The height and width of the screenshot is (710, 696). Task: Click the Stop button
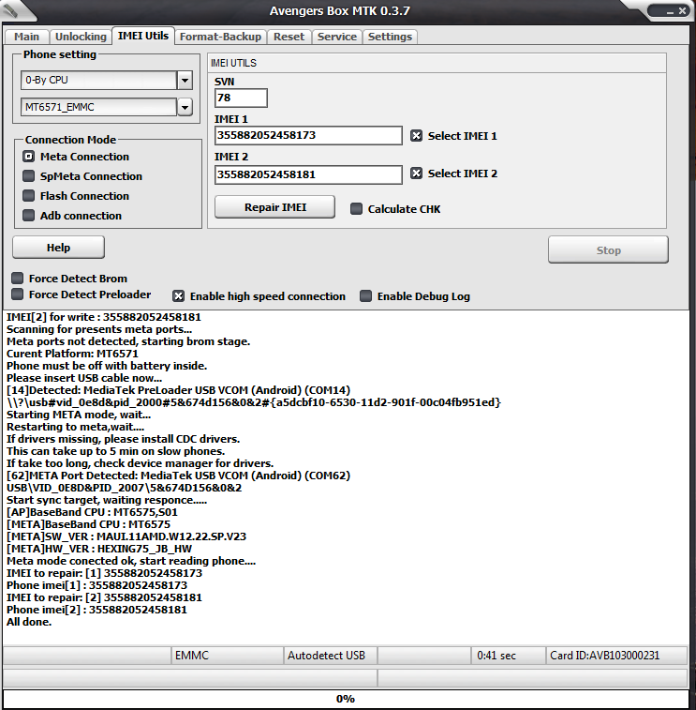click(x=608, y=249)
